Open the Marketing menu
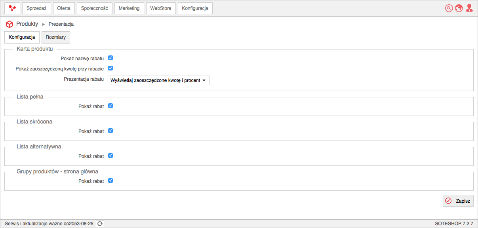478x228 pixels. (x=129, y=8)
